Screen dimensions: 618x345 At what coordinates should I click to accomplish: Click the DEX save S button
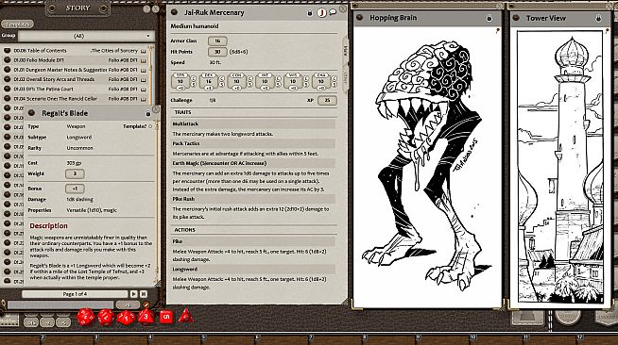click(x=222, y=85)
